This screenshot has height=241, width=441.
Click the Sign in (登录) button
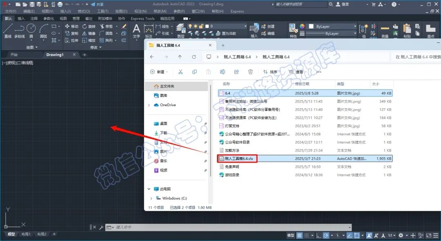click(343, 4)
